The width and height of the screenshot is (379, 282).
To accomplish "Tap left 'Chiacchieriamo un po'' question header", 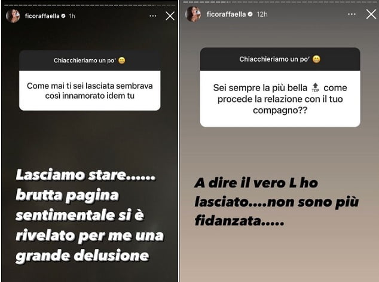I will 90,60.
